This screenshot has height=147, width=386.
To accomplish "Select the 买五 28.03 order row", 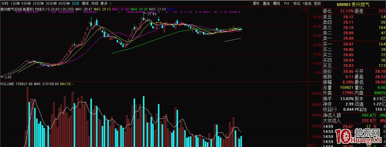I will coord(354,65).
